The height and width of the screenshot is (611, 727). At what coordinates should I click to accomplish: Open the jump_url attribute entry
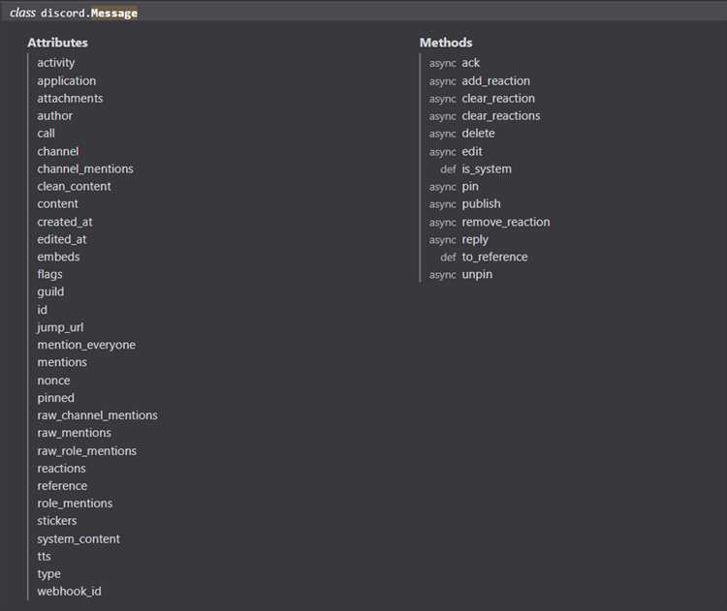click(60, 328)
